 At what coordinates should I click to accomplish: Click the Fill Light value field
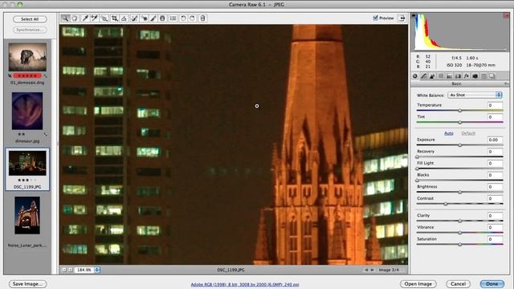[x=495, y=163]
